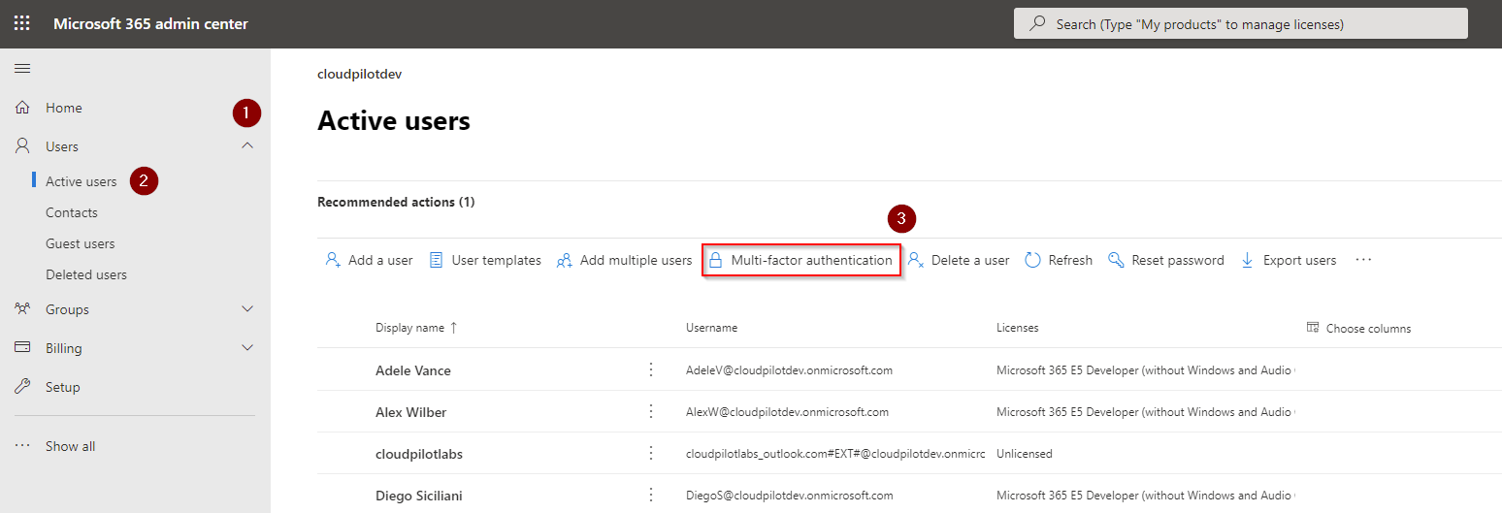Click the Refresh circular arrow icon
The height and width of the screenshot is (513, 1502).
(1033, 260)
